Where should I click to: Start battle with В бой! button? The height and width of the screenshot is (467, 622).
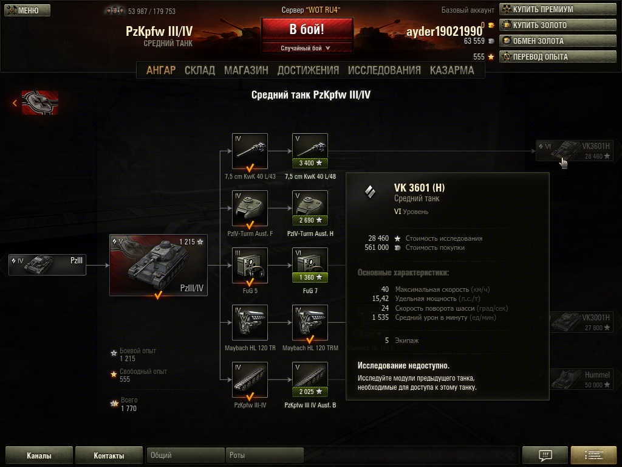(x=307, y=29)
